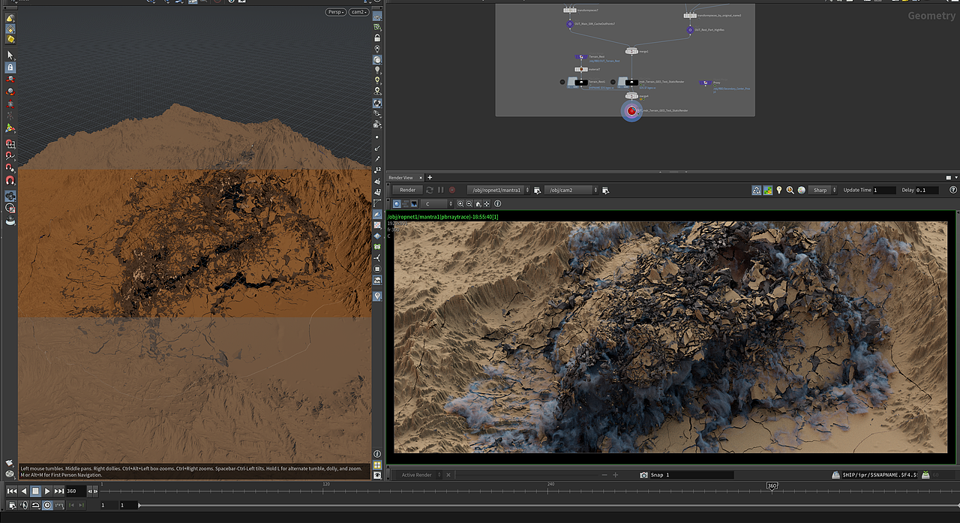This screenshot has width=960, height=523.
Task: Open the /obj/cam2 camera dropdown
Action: click(x=571, y=190)
